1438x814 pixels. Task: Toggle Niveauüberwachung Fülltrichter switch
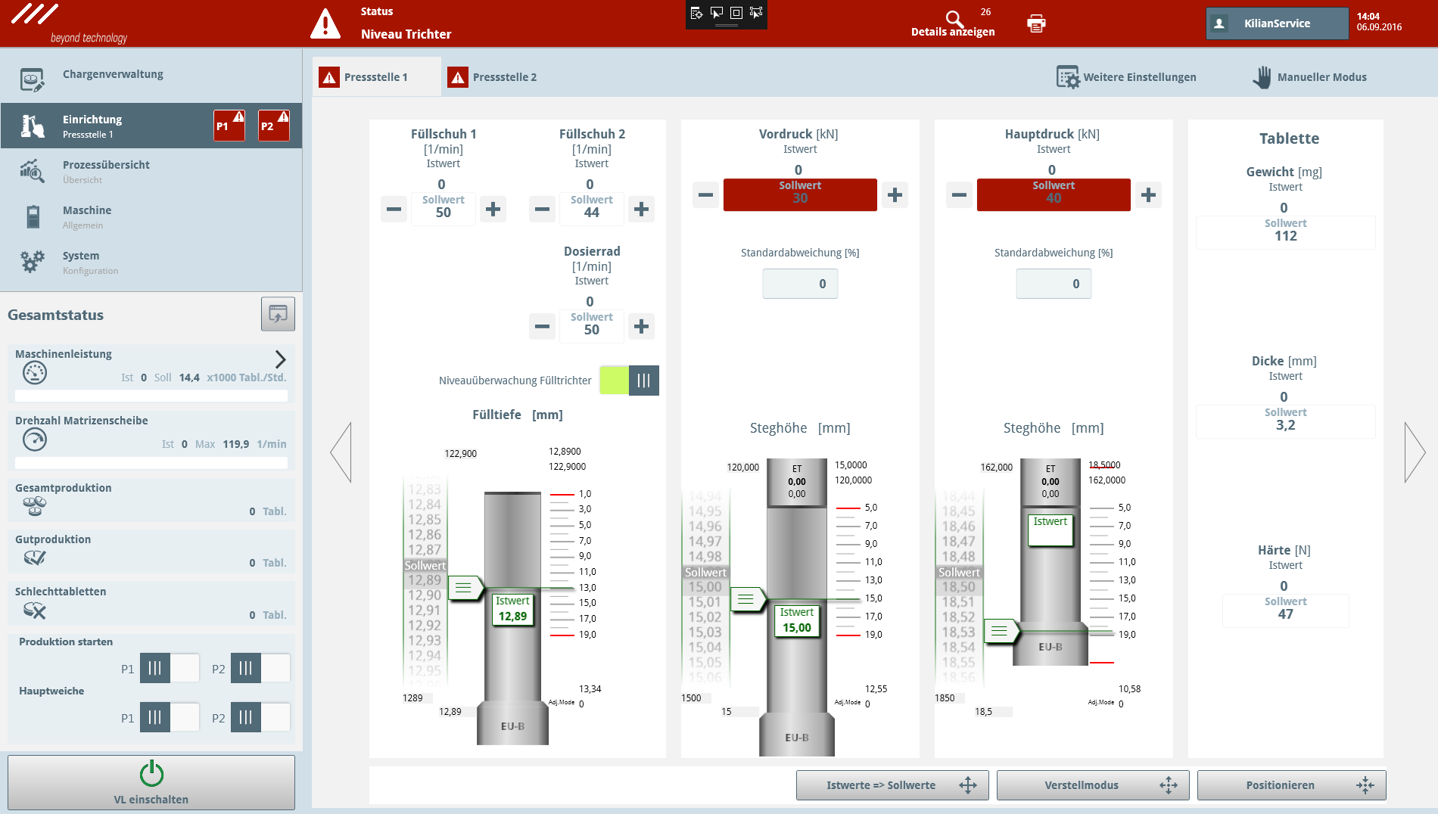click(629, 381)
